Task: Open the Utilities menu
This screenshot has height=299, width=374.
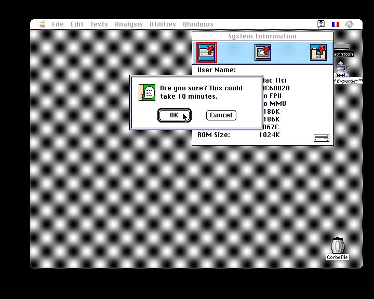Action: (x=163, y=24)
